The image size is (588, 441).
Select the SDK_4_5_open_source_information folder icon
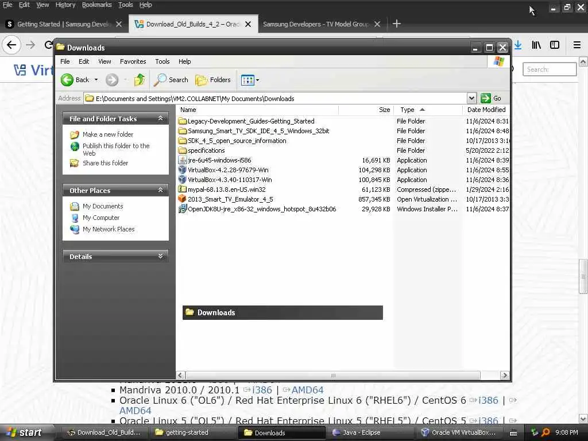click(x=182, y=140)
